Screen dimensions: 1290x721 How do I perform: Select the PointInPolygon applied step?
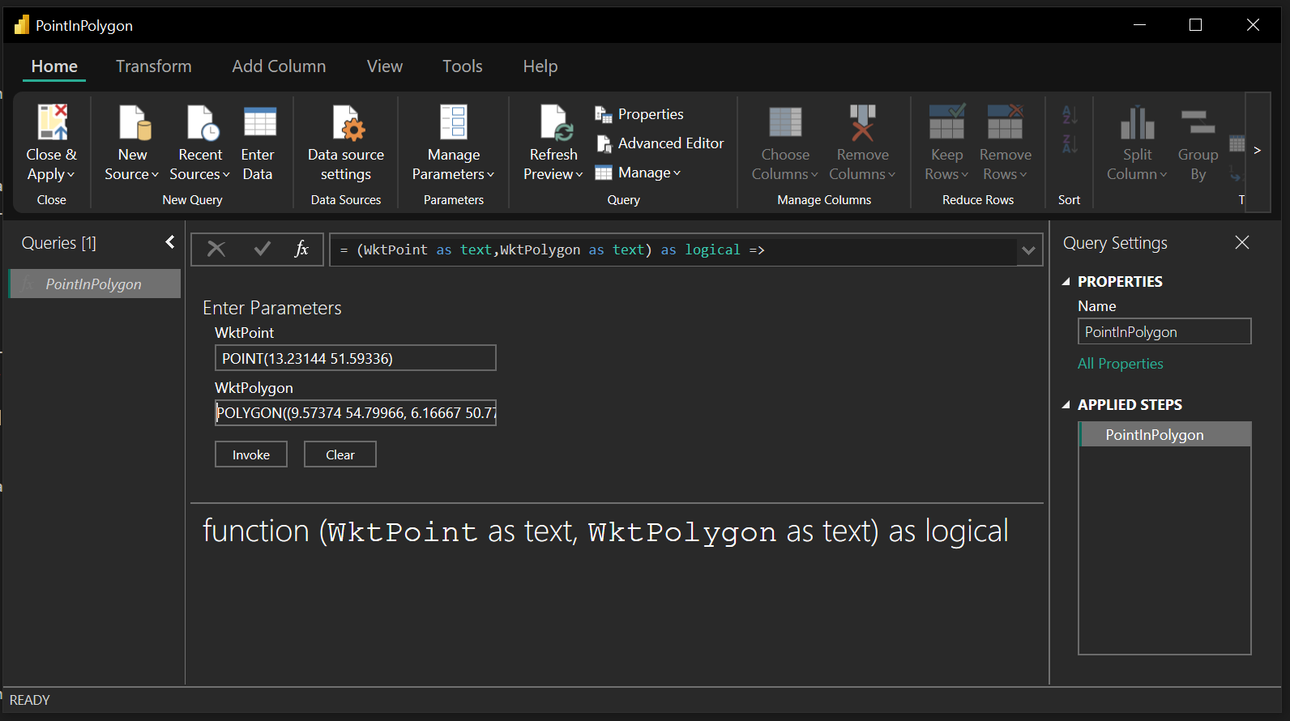click(1165, 435)
